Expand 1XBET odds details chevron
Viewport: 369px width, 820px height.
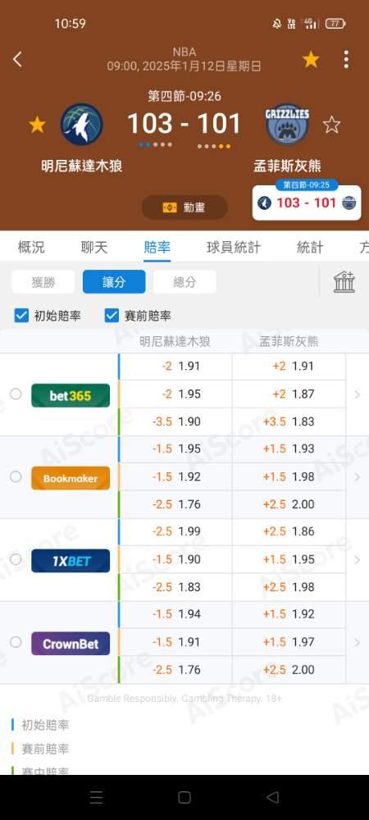click(x=358, y=559)
